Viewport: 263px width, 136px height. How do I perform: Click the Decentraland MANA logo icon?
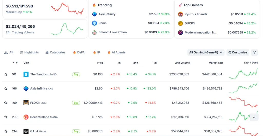[26, 117]
